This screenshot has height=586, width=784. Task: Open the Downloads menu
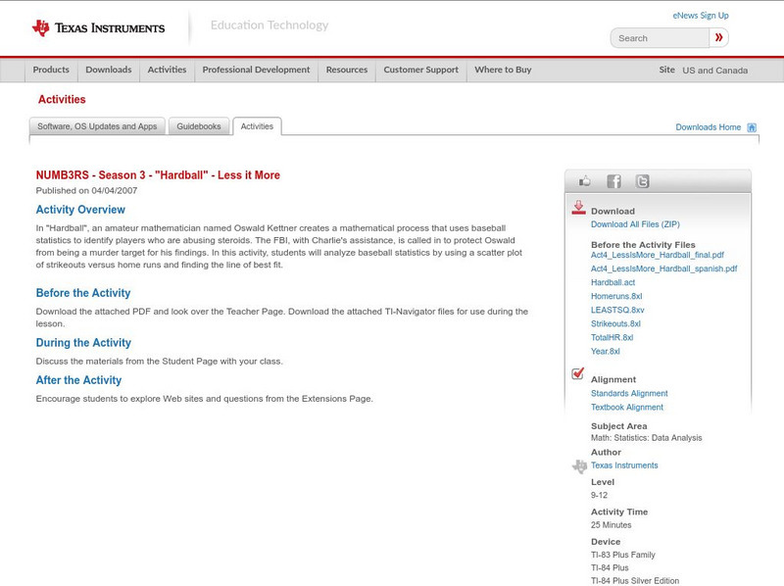(x=109, y=70)
